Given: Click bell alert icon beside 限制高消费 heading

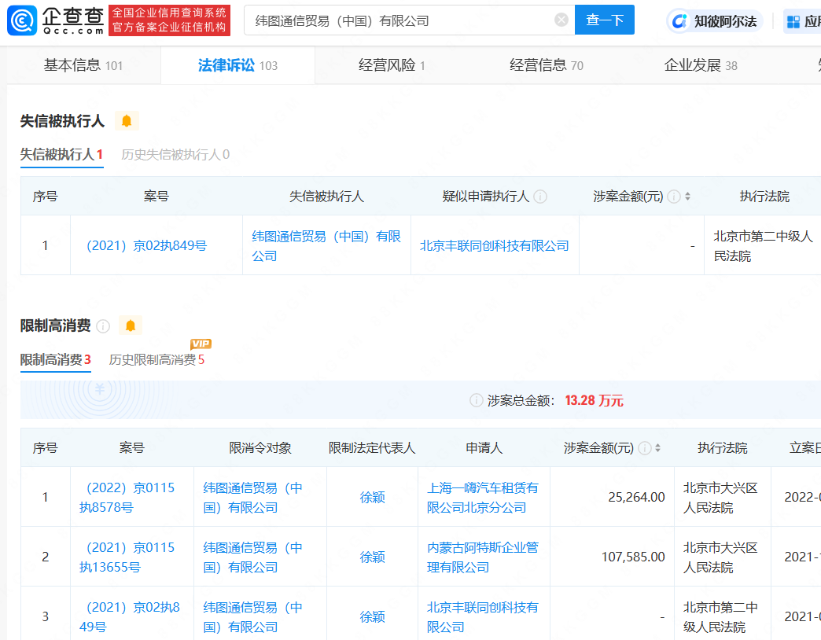Looking at the screenshot, I should [130, 326].
